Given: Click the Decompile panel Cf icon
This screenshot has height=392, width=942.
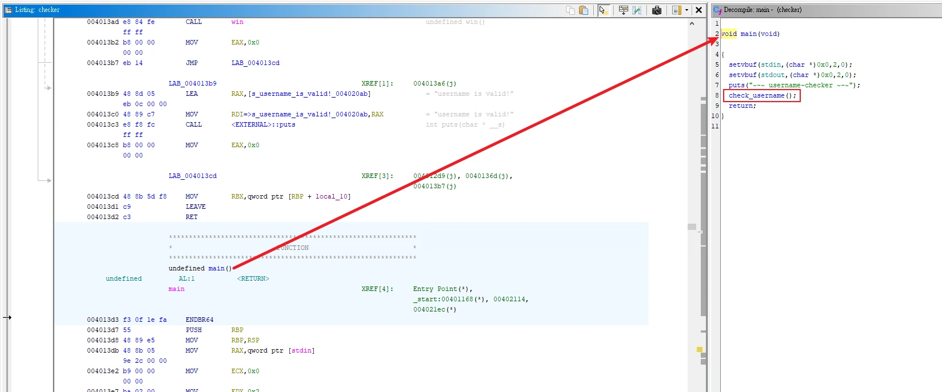Looking at the screenshot, I should (717, 10).
